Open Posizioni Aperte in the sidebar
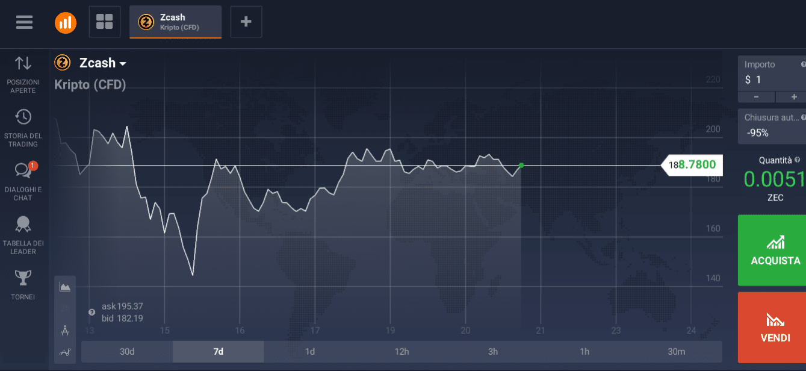Image resolution: width=806 pixels, height=371 pixels. (x=23, y=75)
